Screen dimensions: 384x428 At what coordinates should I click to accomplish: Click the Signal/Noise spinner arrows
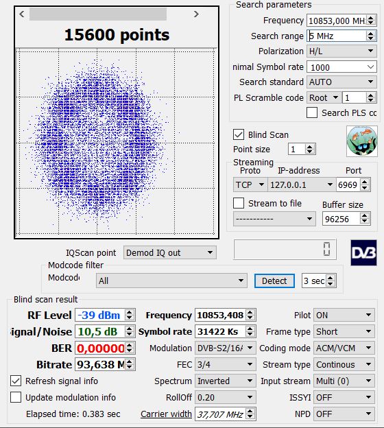coord(130,331)
